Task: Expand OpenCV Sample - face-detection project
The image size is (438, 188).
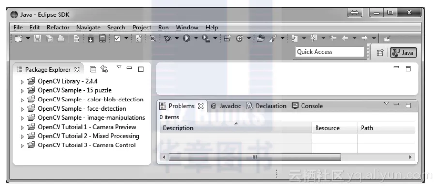Action: click(22, 109)
